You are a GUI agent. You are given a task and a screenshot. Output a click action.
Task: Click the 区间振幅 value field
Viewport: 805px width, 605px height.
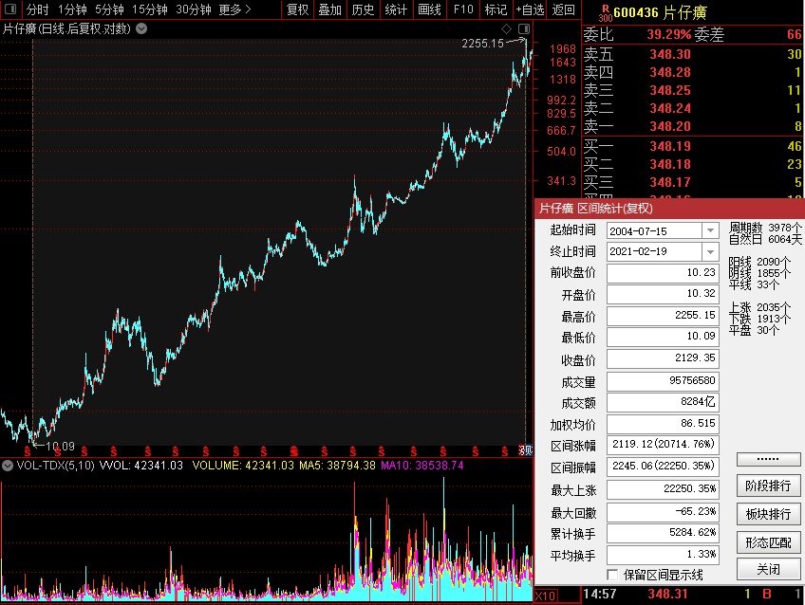click(x=663, y=466)
